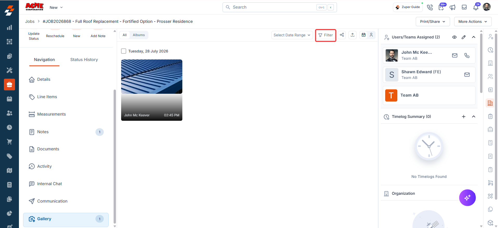Image resolution: width=498 pixels, height=228 pixels.
Task: Click the global Search field
Action: pyautogui.click(x=280, y=7)
